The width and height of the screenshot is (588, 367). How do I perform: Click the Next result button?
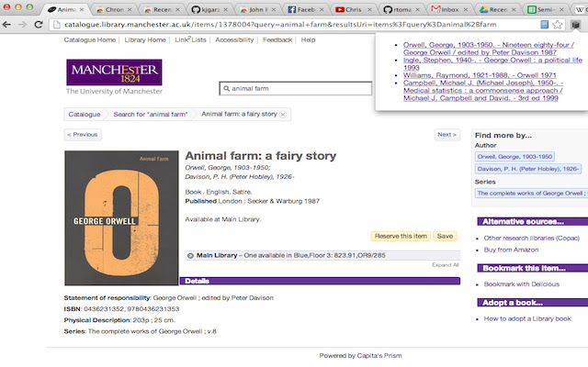[x=447, y=135]
